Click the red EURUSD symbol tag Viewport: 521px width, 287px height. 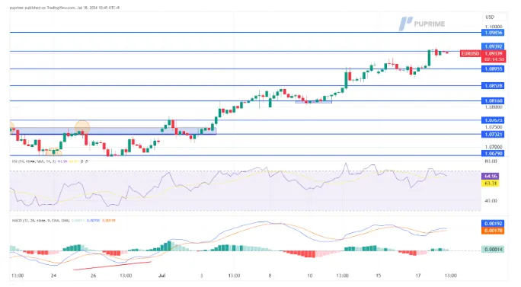(470, 53)
